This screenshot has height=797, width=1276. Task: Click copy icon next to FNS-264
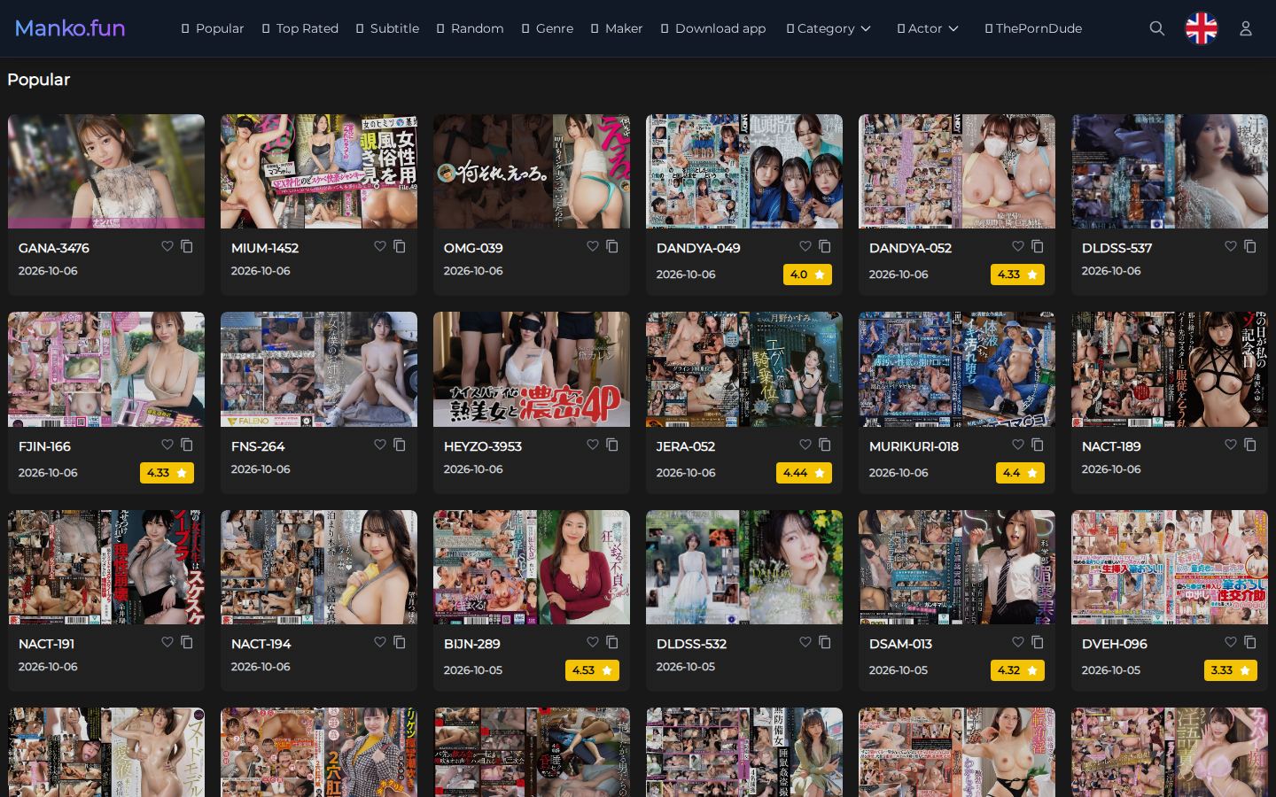(400, 445)
